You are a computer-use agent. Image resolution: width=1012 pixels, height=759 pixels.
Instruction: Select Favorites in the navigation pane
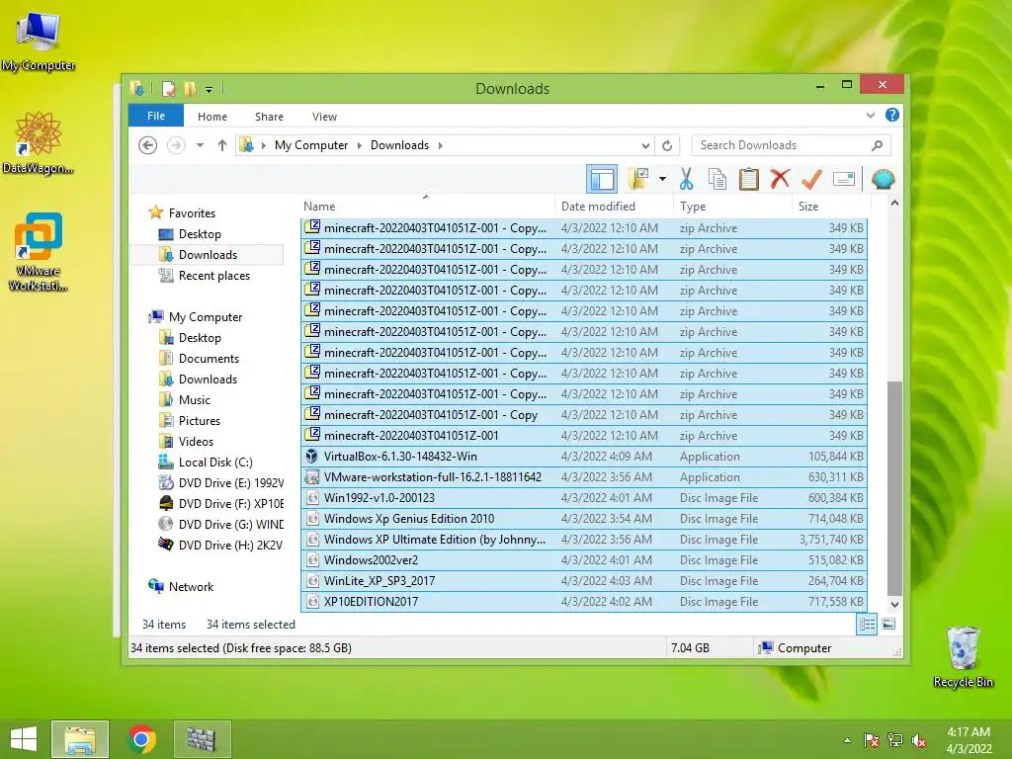(x=192, y=213)
